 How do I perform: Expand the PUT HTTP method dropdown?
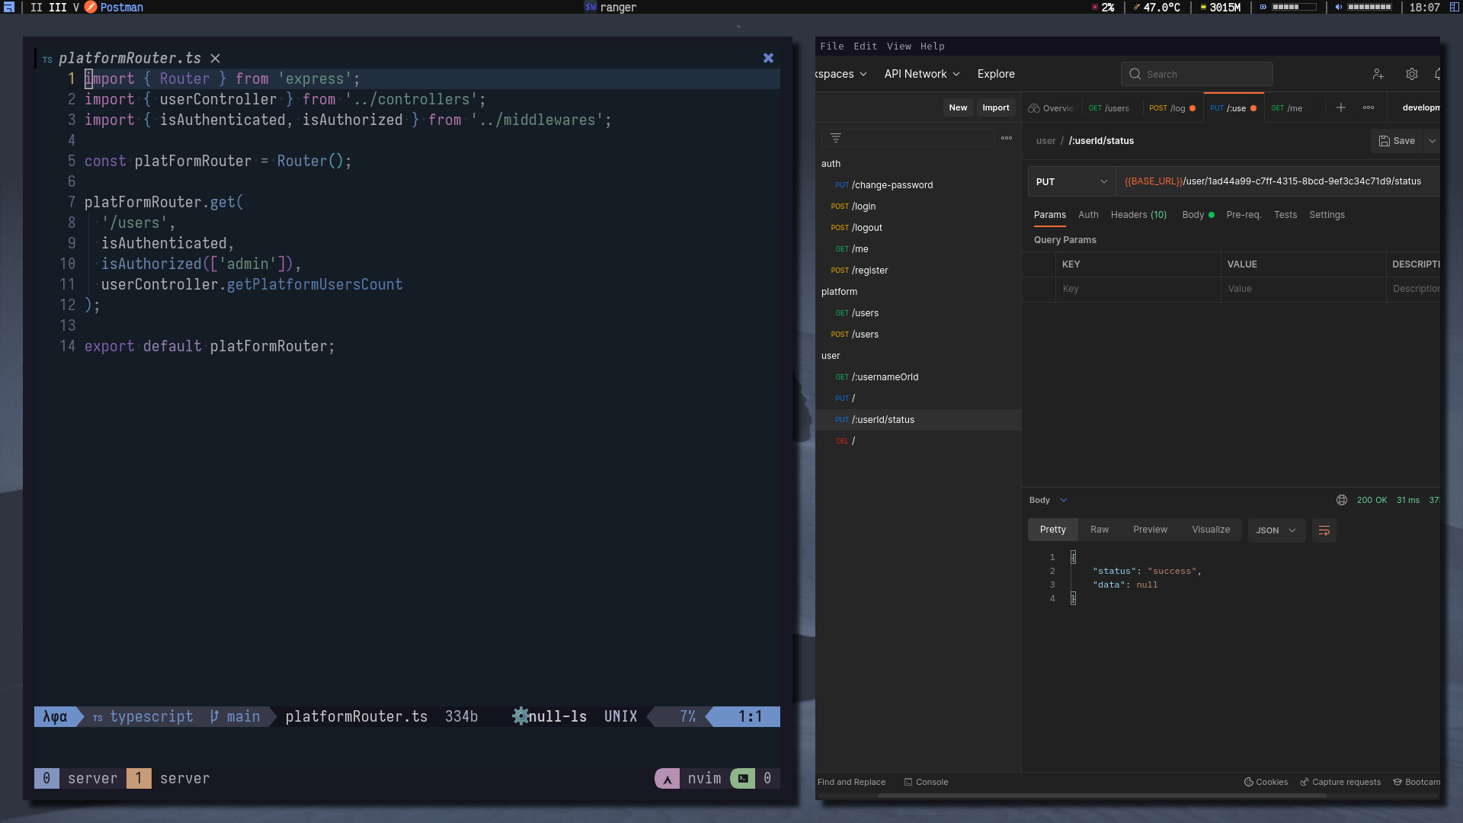pyautogui.click(x=1071, y=181)
